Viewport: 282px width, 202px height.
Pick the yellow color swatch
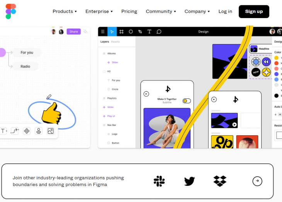point(277,58)
